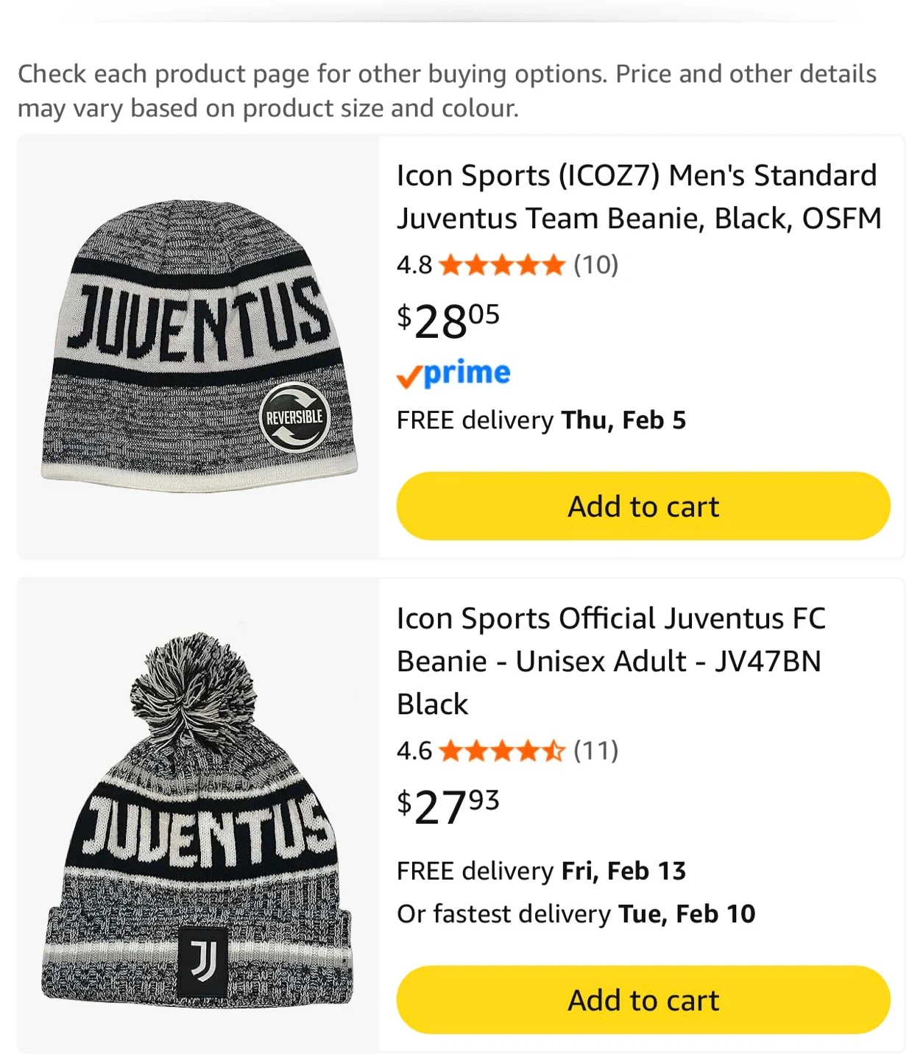Screen dimensions: 923x1060
Task: Click the fastest delivery Tue, Feb 10 line
Action: 576,914
